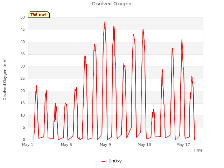224x168 pixels.
Task: Click the 'May 5' x-axis label
Action: [x=66, y=145]
